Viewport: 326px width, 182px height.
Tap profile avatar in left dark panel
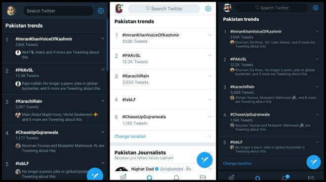[11, 10]
